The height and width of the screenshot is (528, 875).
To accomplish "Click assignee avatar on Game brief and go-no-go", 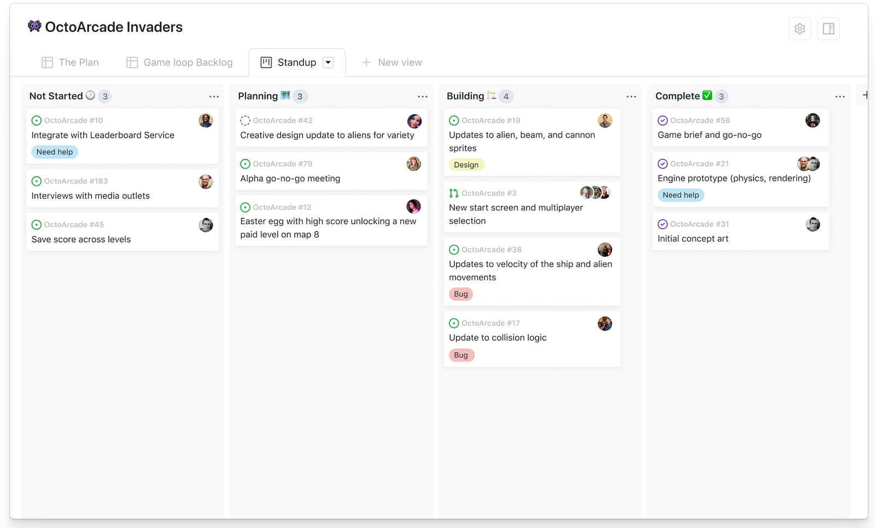I will click(813, 120).
